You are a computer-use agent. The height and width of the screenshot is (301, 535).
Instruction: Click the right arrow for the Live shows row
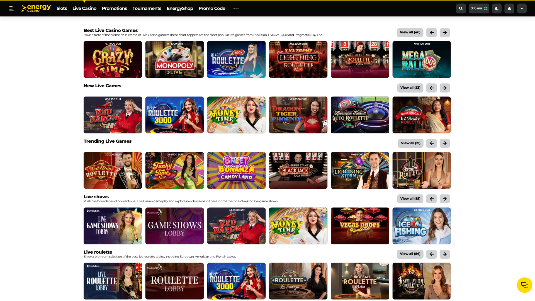pyautogui.click(x=444, y=199)
